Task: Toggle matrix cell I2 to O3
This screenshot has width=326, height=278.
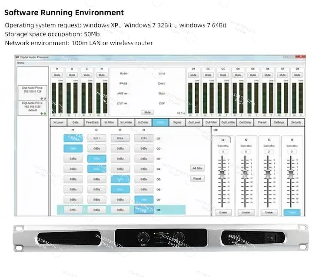Action: click(96, 159)
